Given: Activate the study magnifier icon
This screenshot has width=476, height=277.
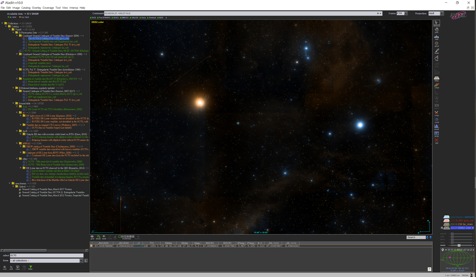Looking at the screenshot, I should 99,237.
